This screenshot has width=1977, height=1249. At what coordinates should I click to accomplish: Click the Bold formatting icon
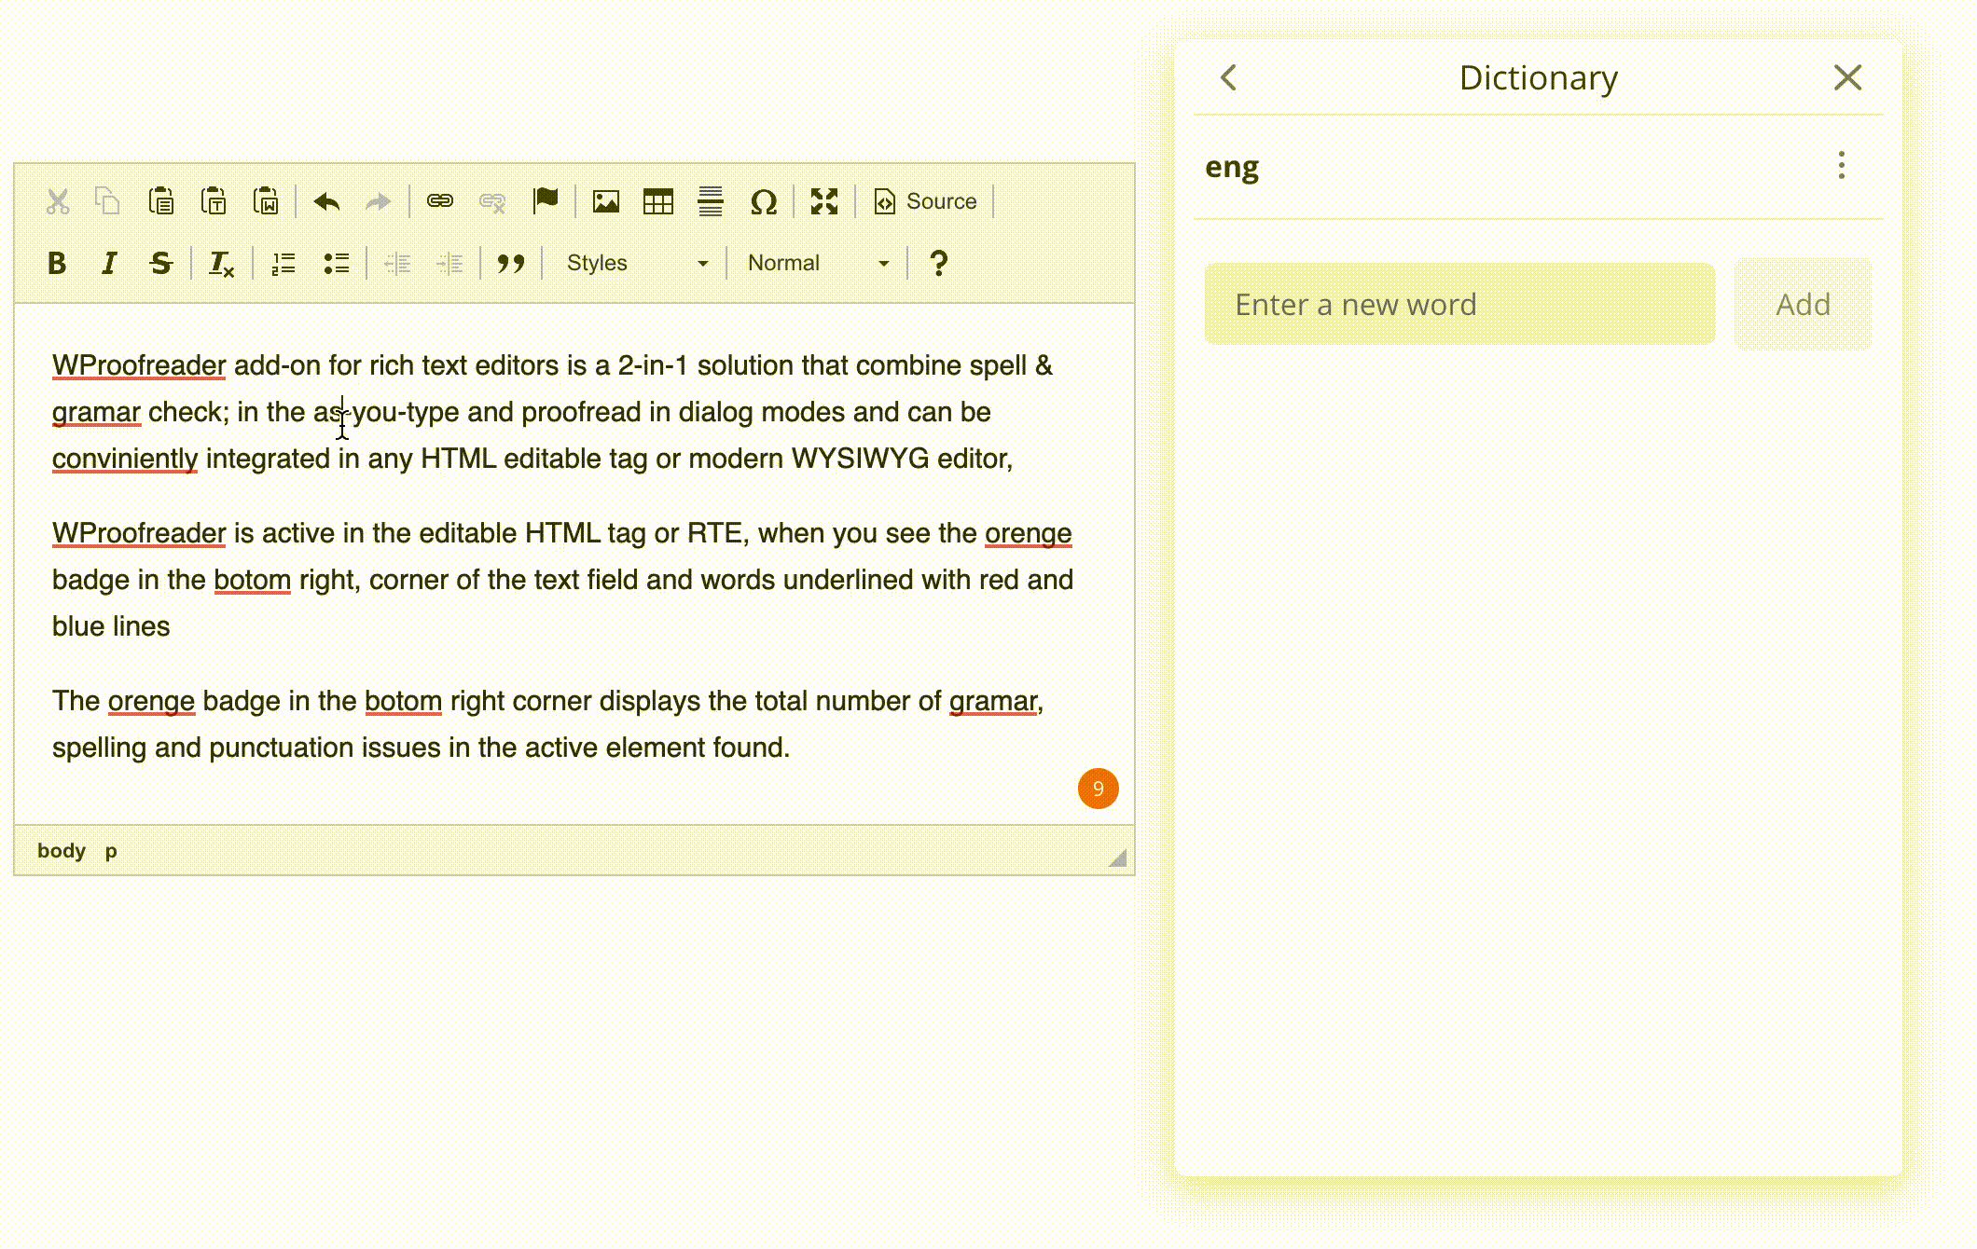[x=57, y=264]
